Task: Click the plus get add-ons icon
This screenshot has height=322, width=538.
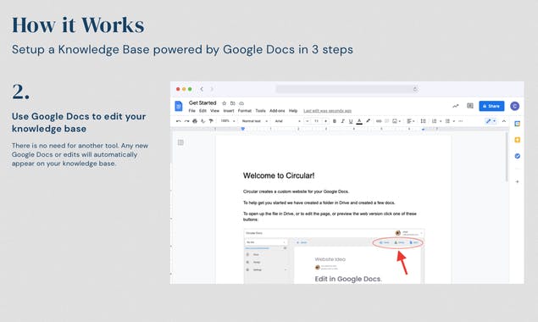Action: click(x=518, y=181)
